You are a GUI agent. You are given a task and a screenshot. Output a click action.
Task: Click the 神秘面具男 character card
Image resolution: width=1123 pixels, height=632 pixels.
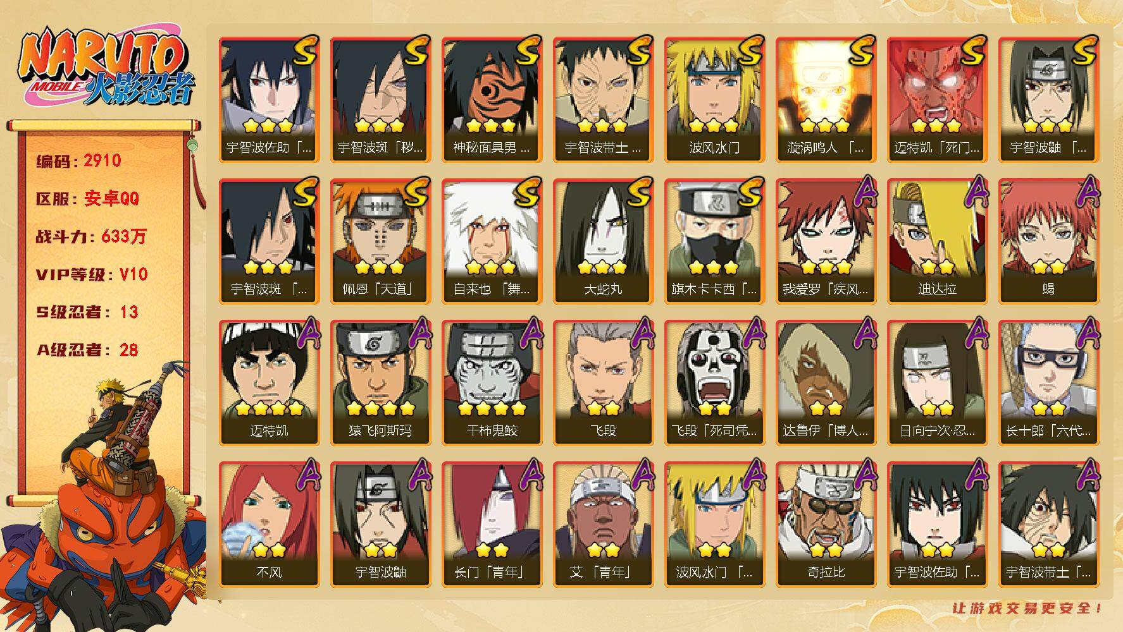tap(492, 100)
